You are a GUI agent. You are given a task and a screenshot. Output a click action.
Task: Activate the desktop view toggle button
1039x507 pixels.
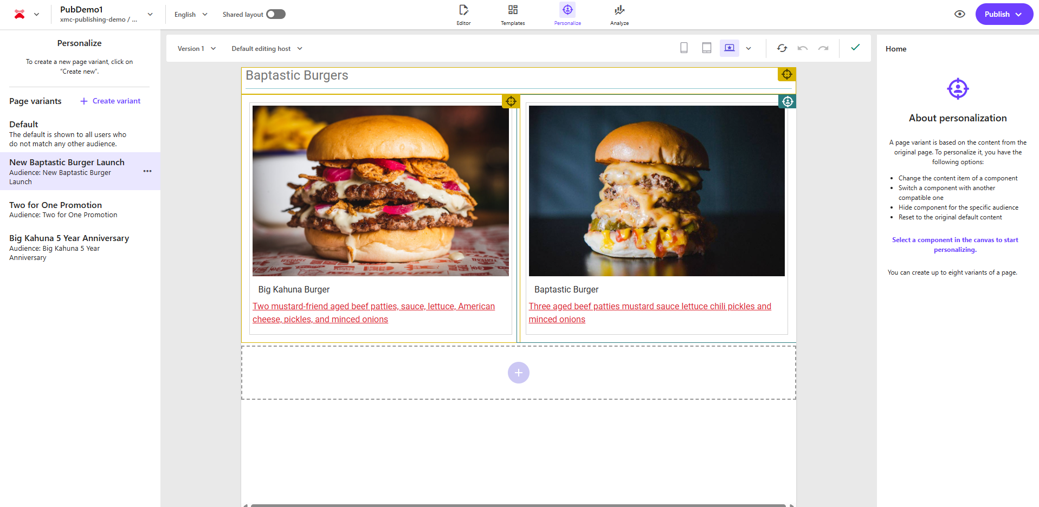(x=729, y=48)
